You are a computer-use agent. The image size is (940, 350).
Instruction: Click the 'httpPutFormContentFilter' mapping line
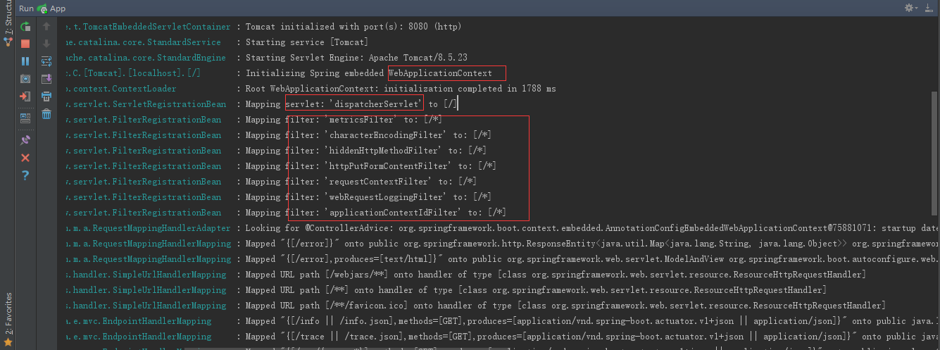click(371, 166)
